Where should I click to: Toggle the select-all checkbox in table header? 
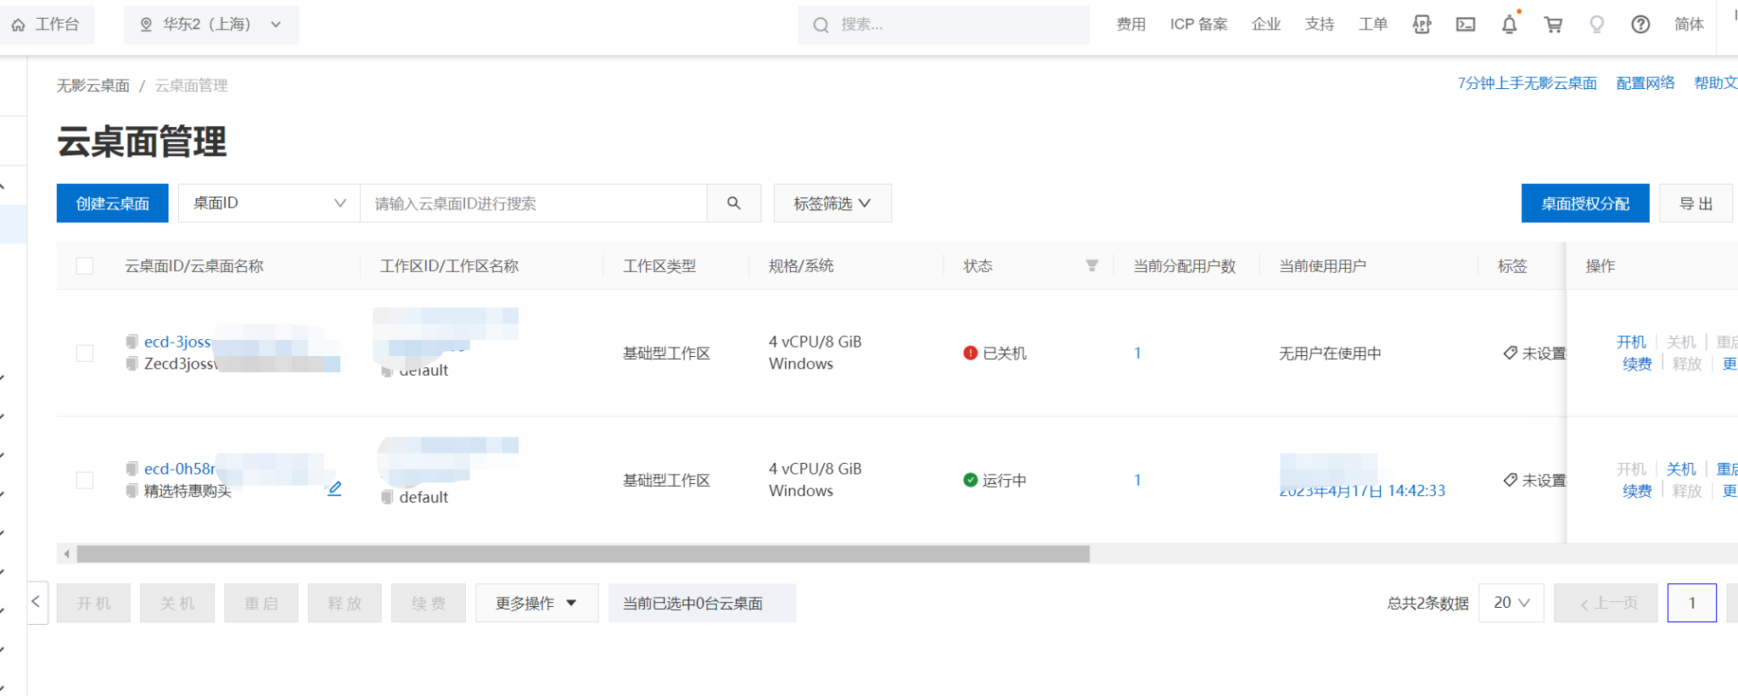(85, 266)
